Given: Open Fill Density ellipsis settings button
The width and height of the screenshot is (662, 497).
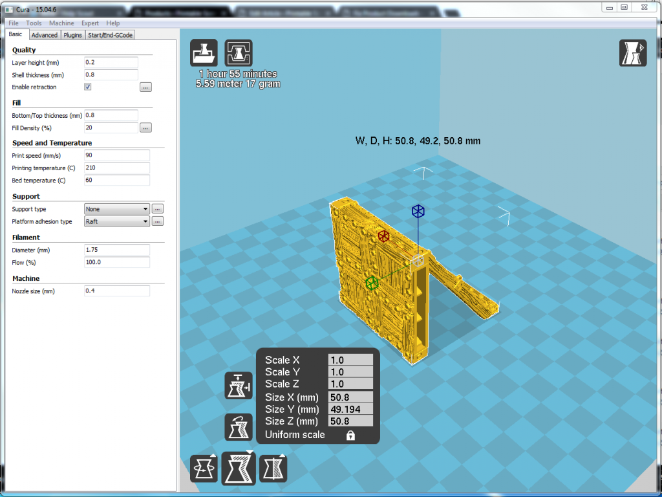Looking at the screenshot, I should pos(145,127).
